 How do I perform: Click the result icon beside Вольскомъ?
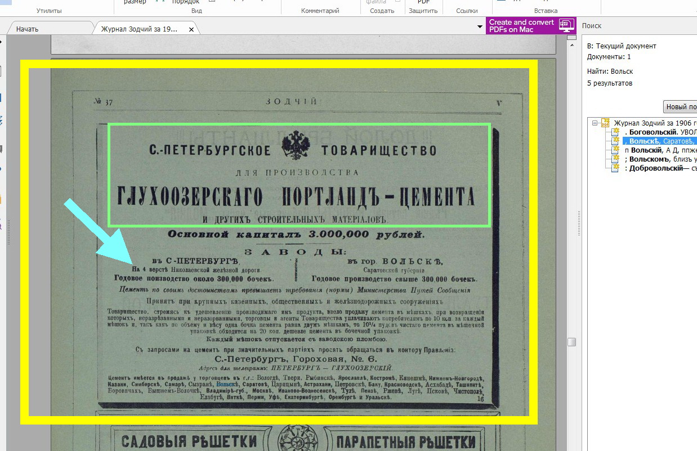(615, 159)
